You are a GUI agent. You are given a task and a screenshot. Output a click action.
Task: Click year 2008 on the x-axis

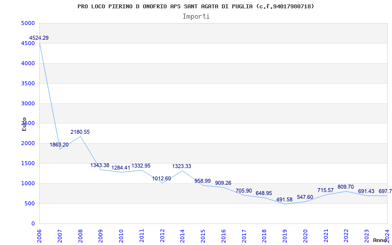80,235
